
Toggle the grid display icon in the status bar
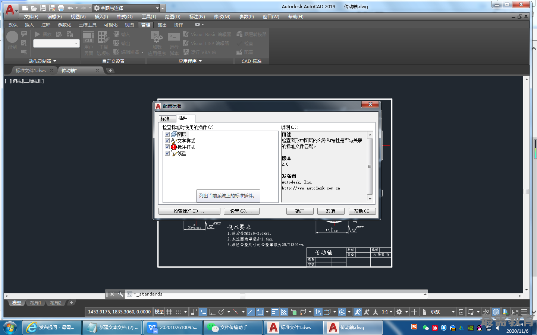[x=169, y=312]
